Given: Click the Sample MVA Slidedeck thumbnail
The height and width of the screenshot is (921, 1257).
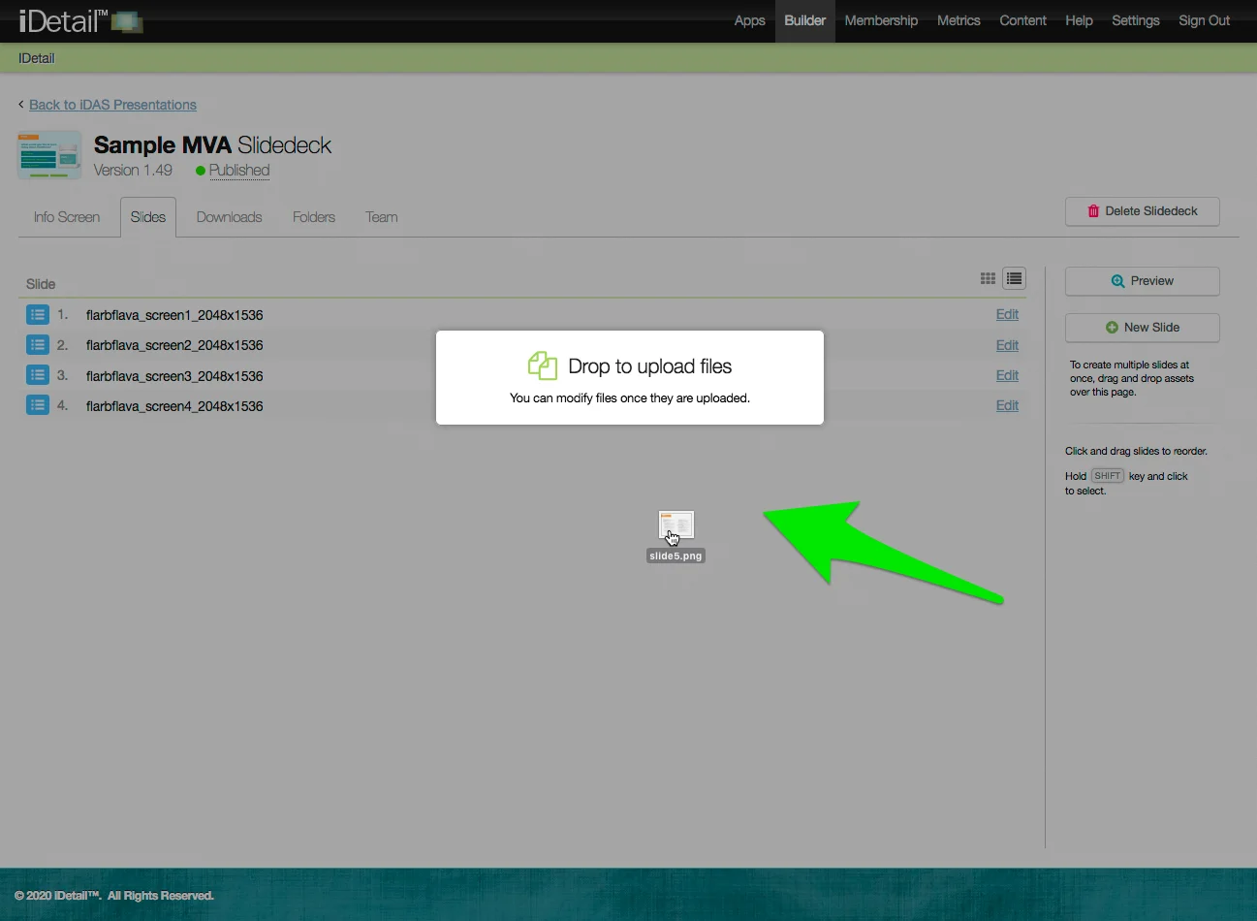Looking at the screenshot, I should pyautogui.click(x=49, y=156).
